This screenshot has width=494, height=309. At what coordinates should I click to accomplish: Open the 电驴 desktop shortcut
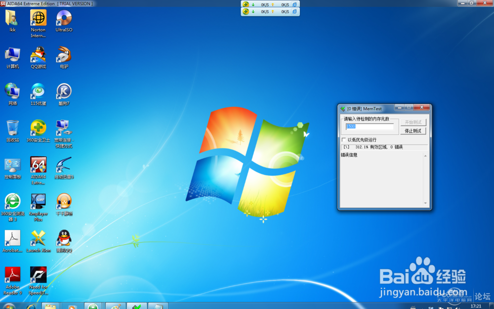pyautogui.click(x=64, y=57)
